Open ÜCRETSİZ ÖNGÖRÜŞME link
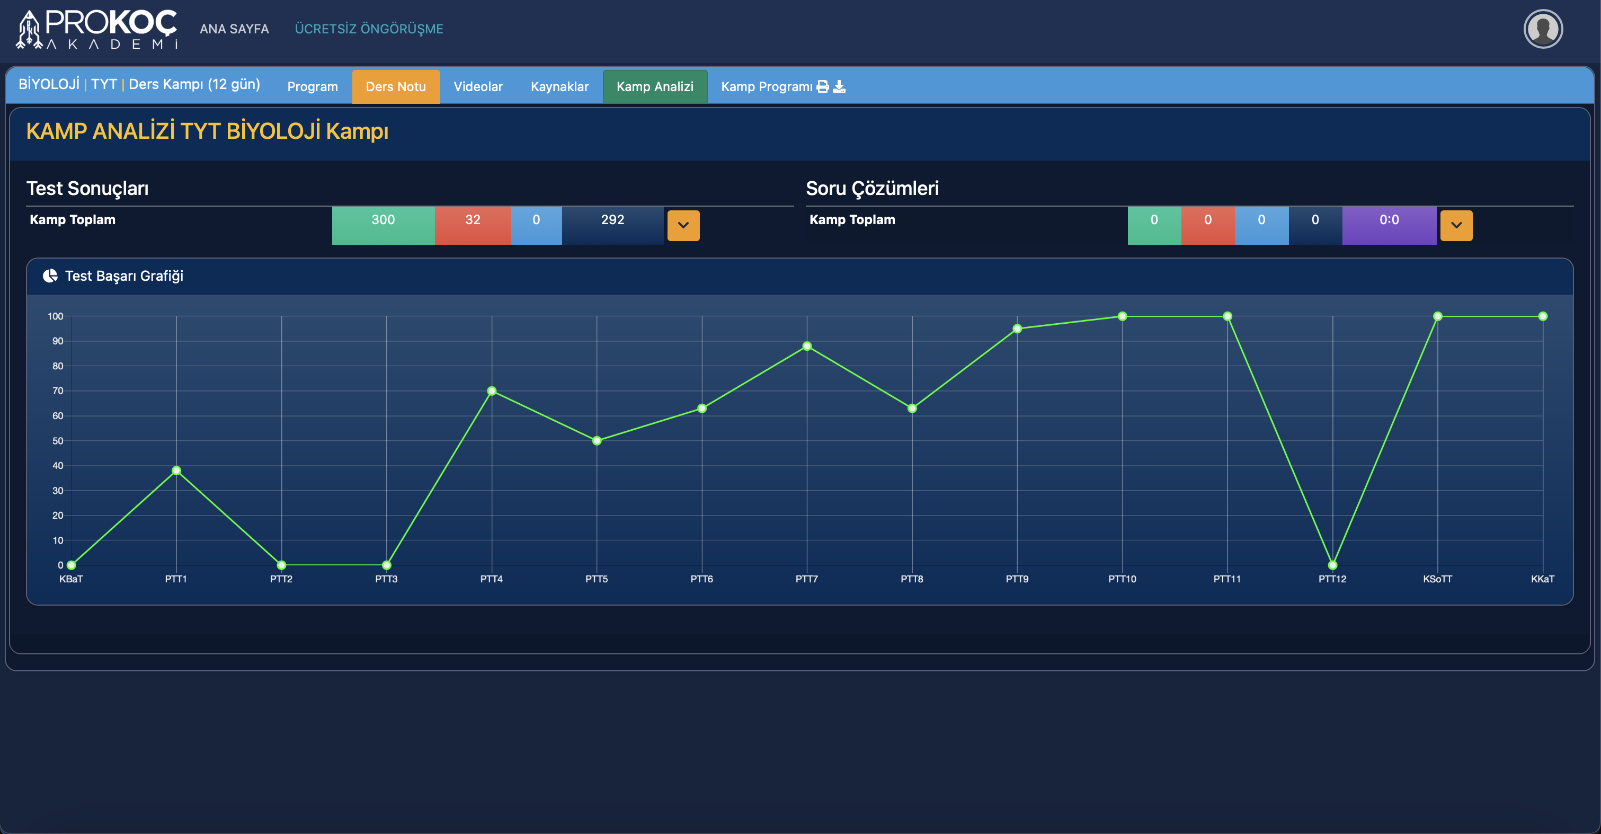1601x834 pixels. pyautogui.click(x=369, y=29)
